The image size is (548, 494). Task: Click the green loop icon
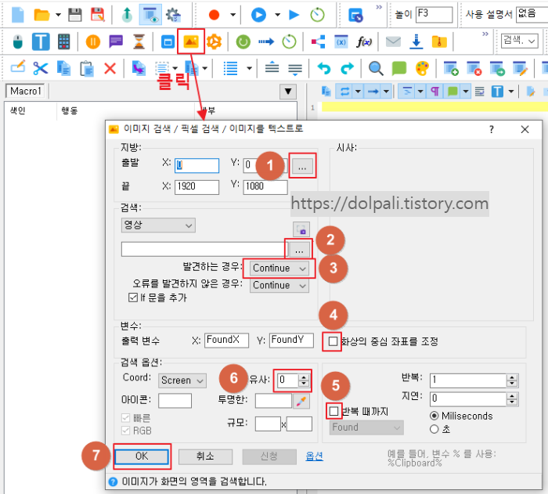click(x=243, y=42)
